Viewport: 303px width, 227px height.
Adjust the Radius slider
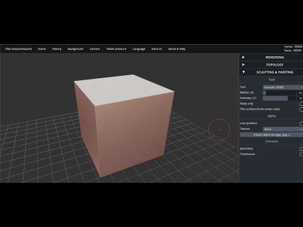[279, 93]
